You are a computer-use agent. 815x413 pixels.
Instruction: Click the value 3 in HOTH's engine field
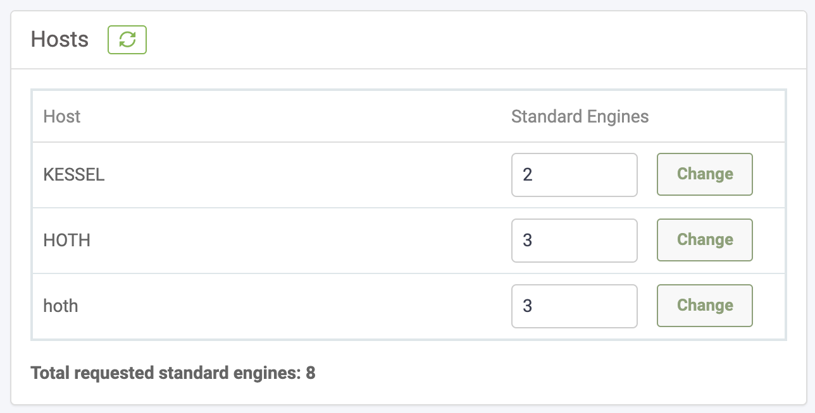click(526, 241)
